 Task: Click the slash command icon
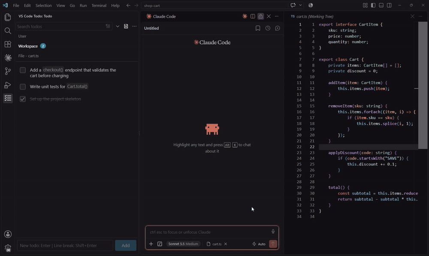160,244
